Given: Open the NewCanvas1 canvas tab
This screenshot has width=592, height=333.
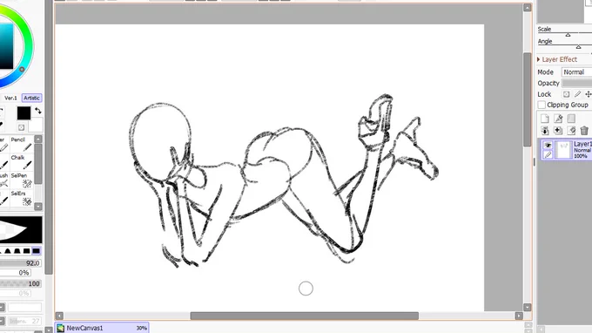Looking at the screenshot, I should pyautogui.click(x=102, y=328).
